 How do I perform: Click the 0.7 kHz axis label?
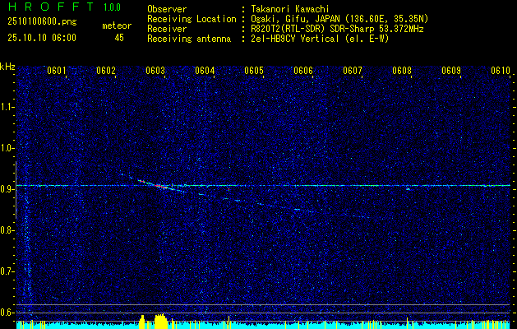(7, 271)
